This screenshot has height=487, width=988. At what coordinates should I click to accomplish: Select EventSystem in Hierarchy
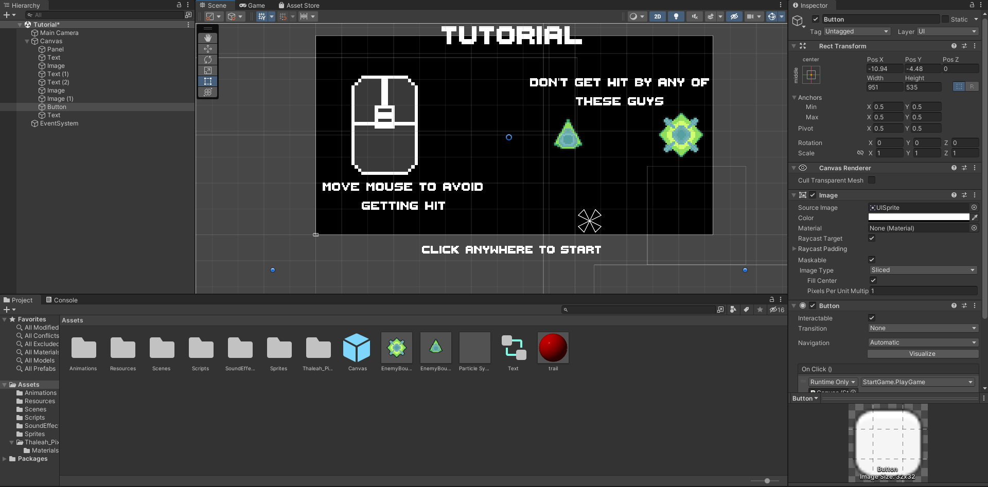point(59,123)
